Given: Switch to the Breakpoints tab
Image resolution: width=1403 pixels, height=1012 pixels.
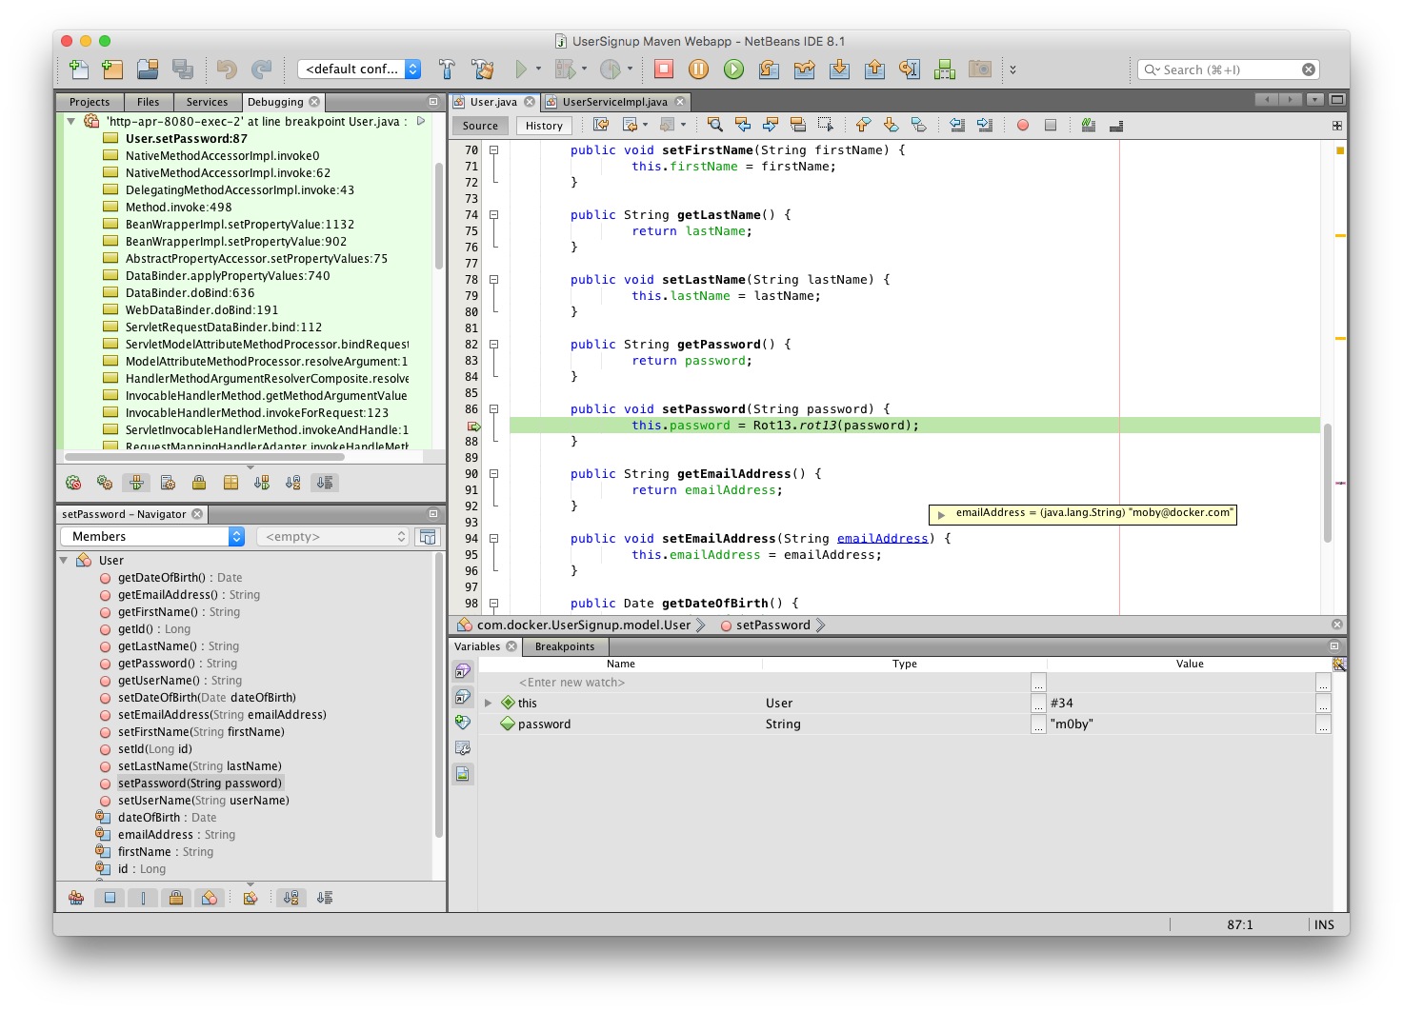Looking at the screenshot, I should click(564, 646).
